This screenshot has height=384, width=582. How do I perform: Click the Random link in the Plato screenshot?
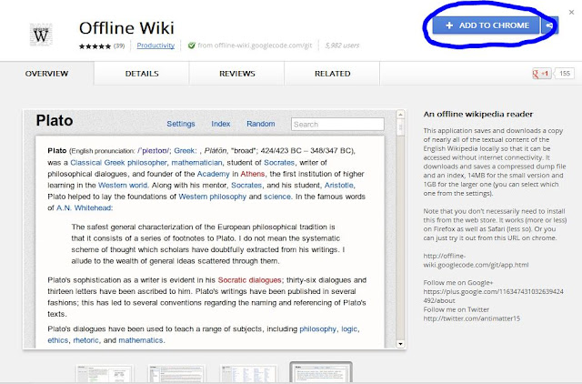(261, 124)
